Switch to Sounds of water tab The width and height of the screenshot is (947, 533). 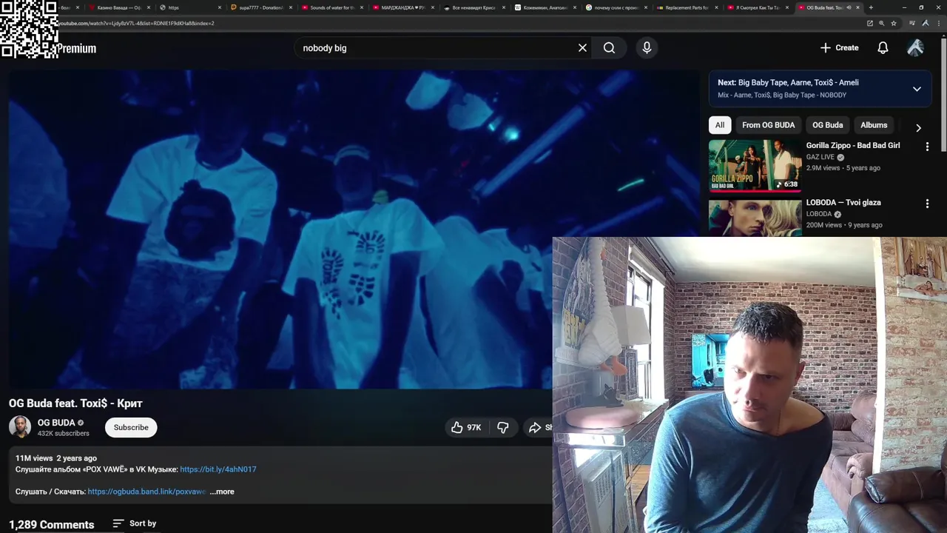pos(331,7)
